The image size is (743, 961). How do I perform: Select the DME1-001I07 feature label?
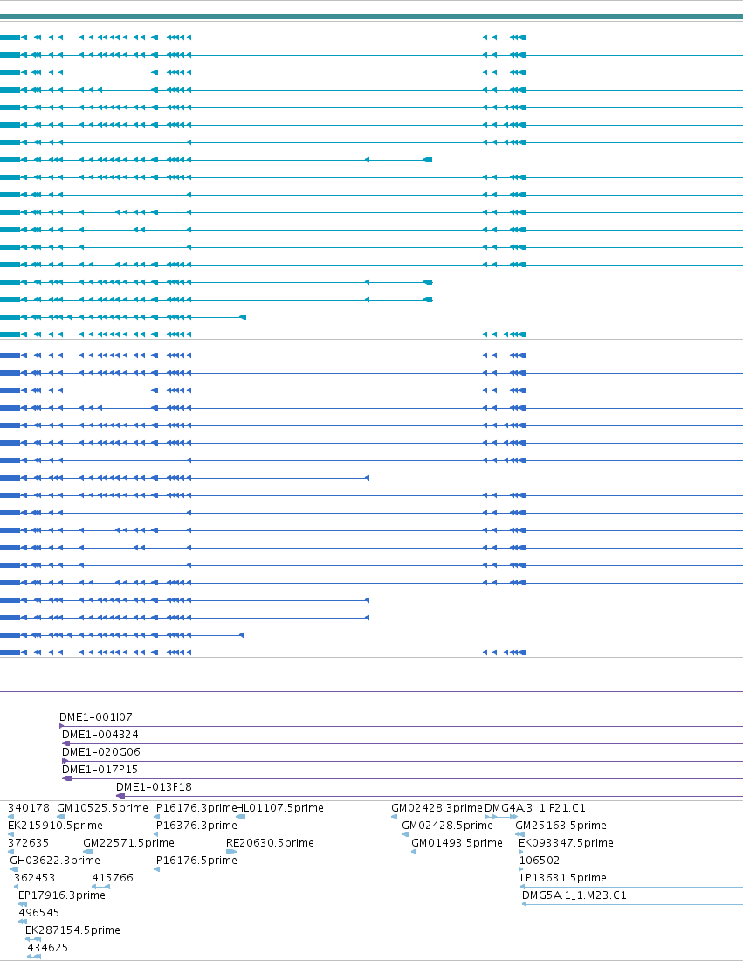click(95, 717)
